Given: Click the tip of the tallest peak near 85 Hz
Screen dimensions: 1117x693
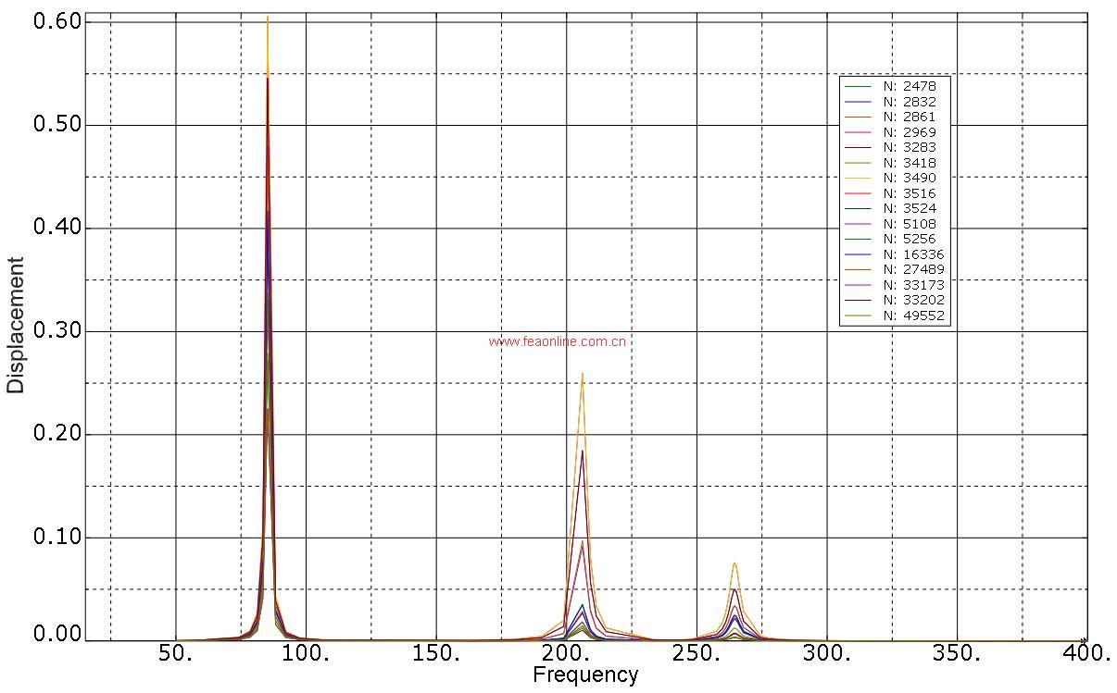Looking at the screenshot, I should [x=268, y=18].
